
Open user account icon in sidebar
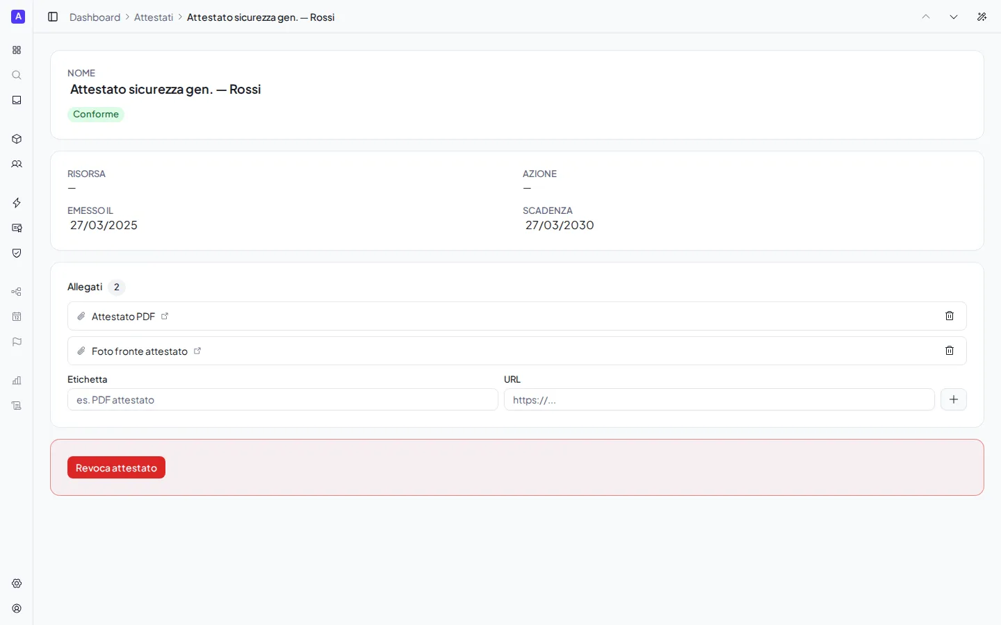[x=17, y=608]
